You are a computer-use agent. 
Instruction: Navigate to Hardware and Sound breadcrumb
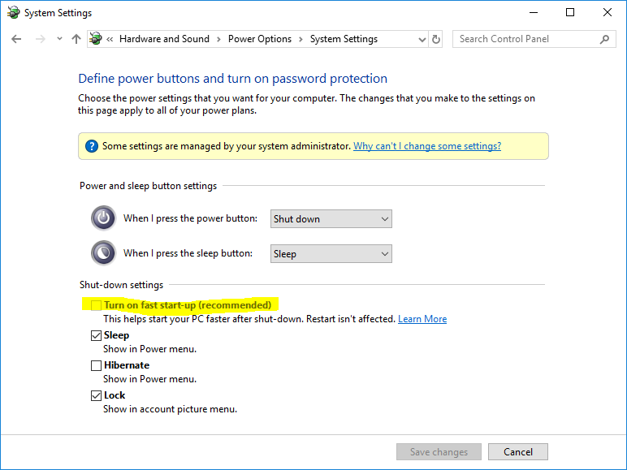(164, 39)
